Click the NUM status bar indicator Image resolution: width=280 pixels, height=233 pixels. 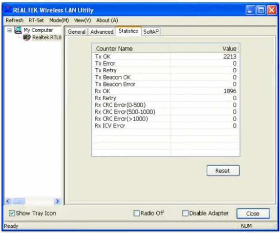246,226
